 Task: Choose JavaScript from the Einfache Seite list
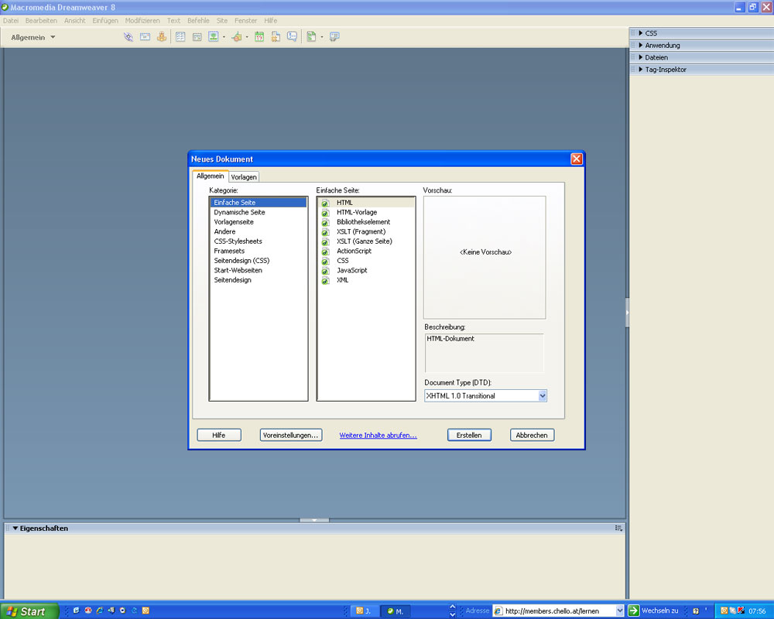click(351, 271)
